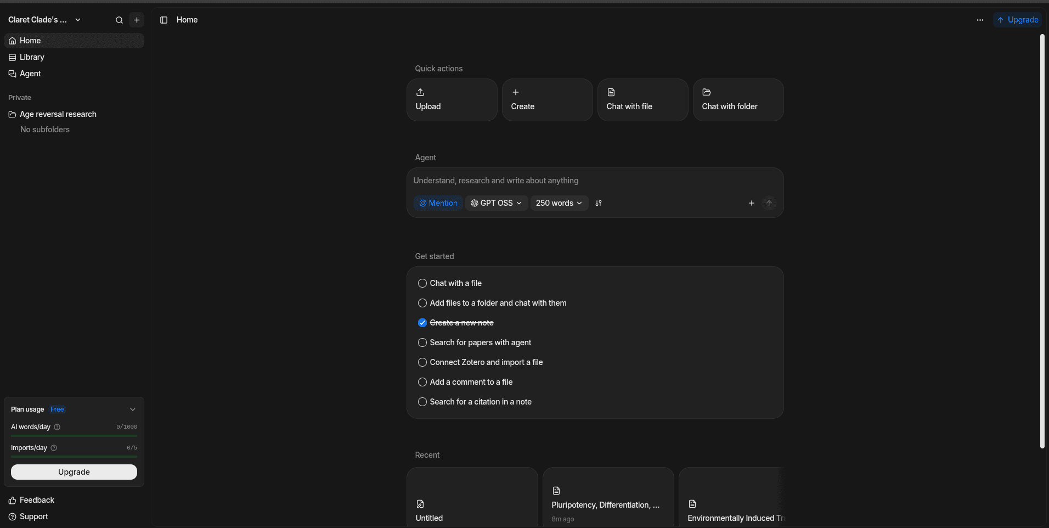This screenshot has width=1049, height=528.
Task: Click the plus icon beside search
Action: point(137,20)
